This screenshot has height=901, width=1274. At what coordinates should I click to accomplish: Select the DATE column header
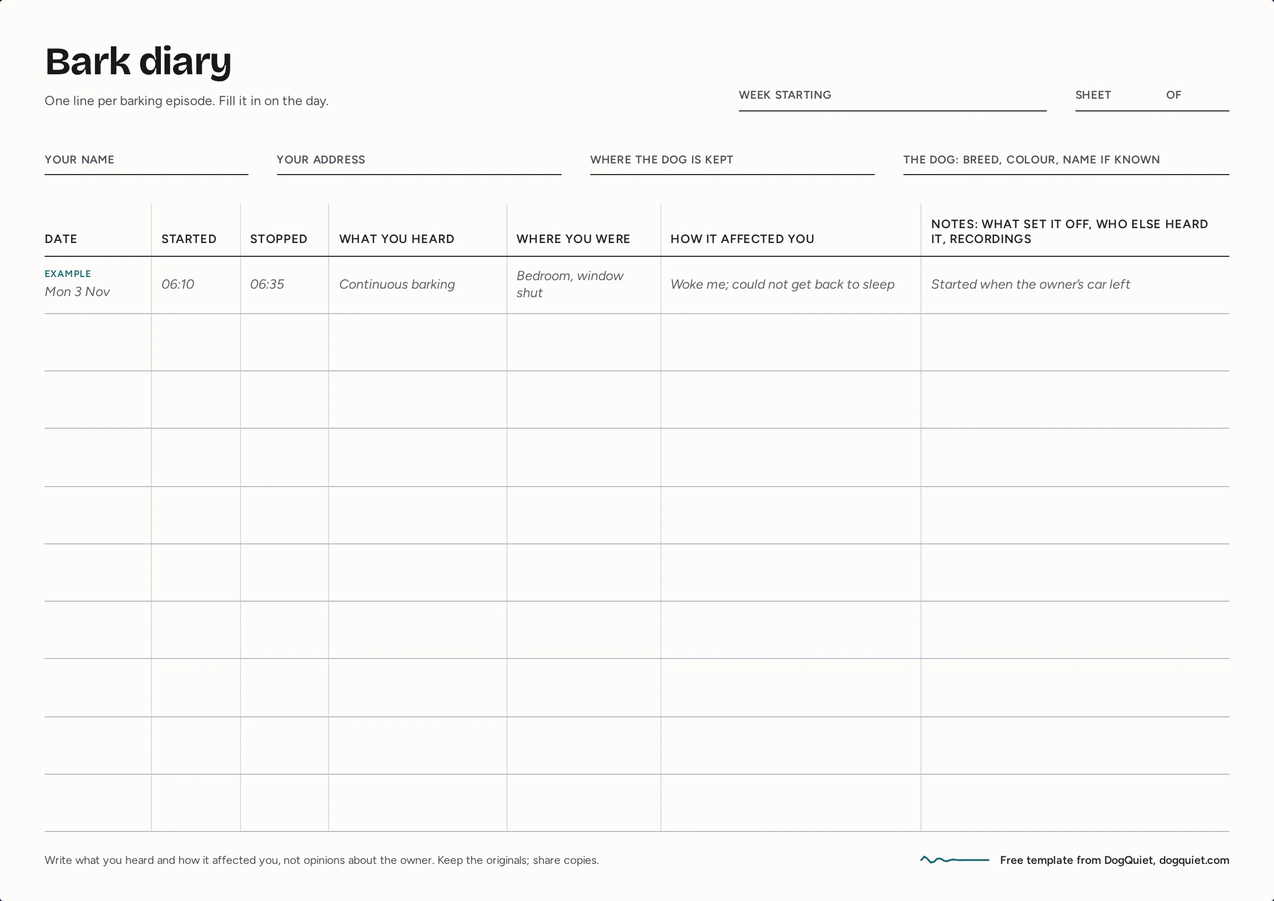61,239
